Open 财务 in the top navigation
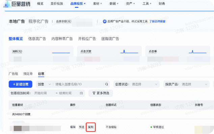Image resolution: width=214 pixels, height=134 pixels. point(162,4)
